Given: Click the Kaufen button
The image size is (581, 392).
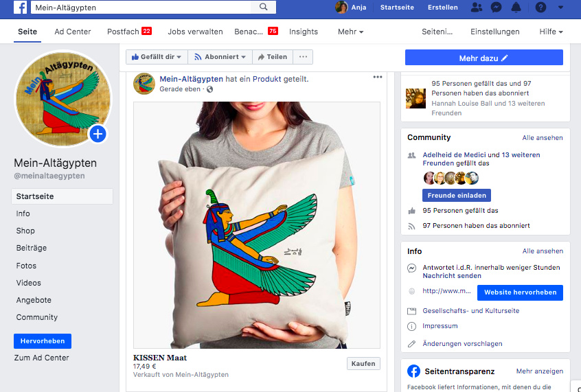Looking at the screenshot, I should pyautogui.click(x=363, y=364).
